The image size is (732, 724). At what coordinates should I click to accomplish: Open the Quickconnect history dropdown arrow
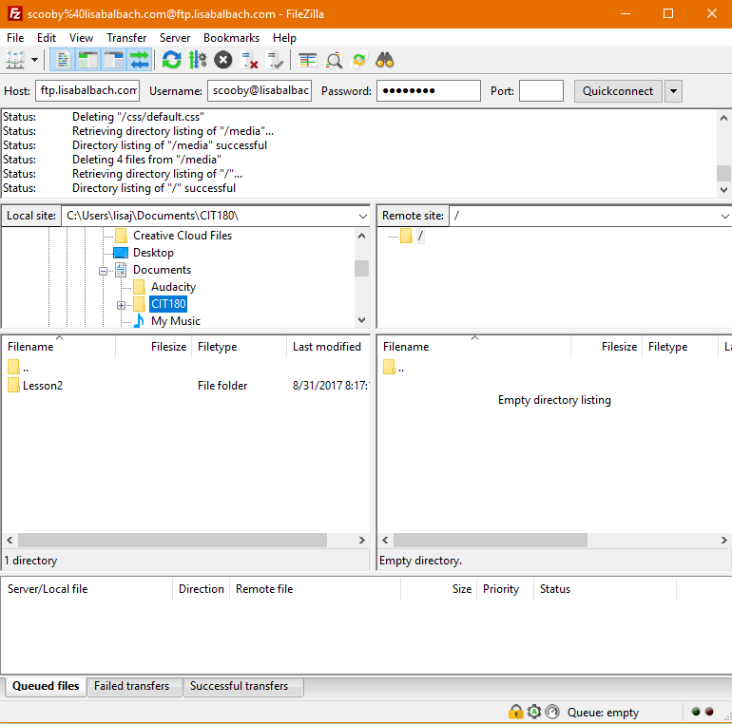[673, 91]
